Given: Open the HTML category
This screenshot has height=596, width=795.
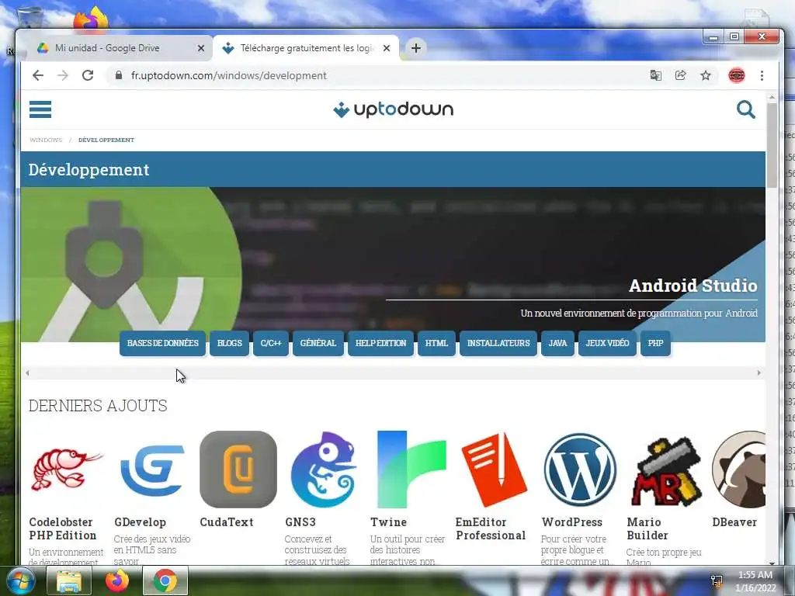Looking at the screenshot, I should (436, 343).
